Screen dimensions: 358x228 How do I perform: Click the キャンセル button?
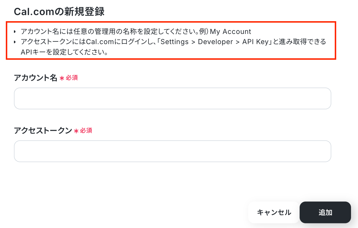[x=274, y=212]
